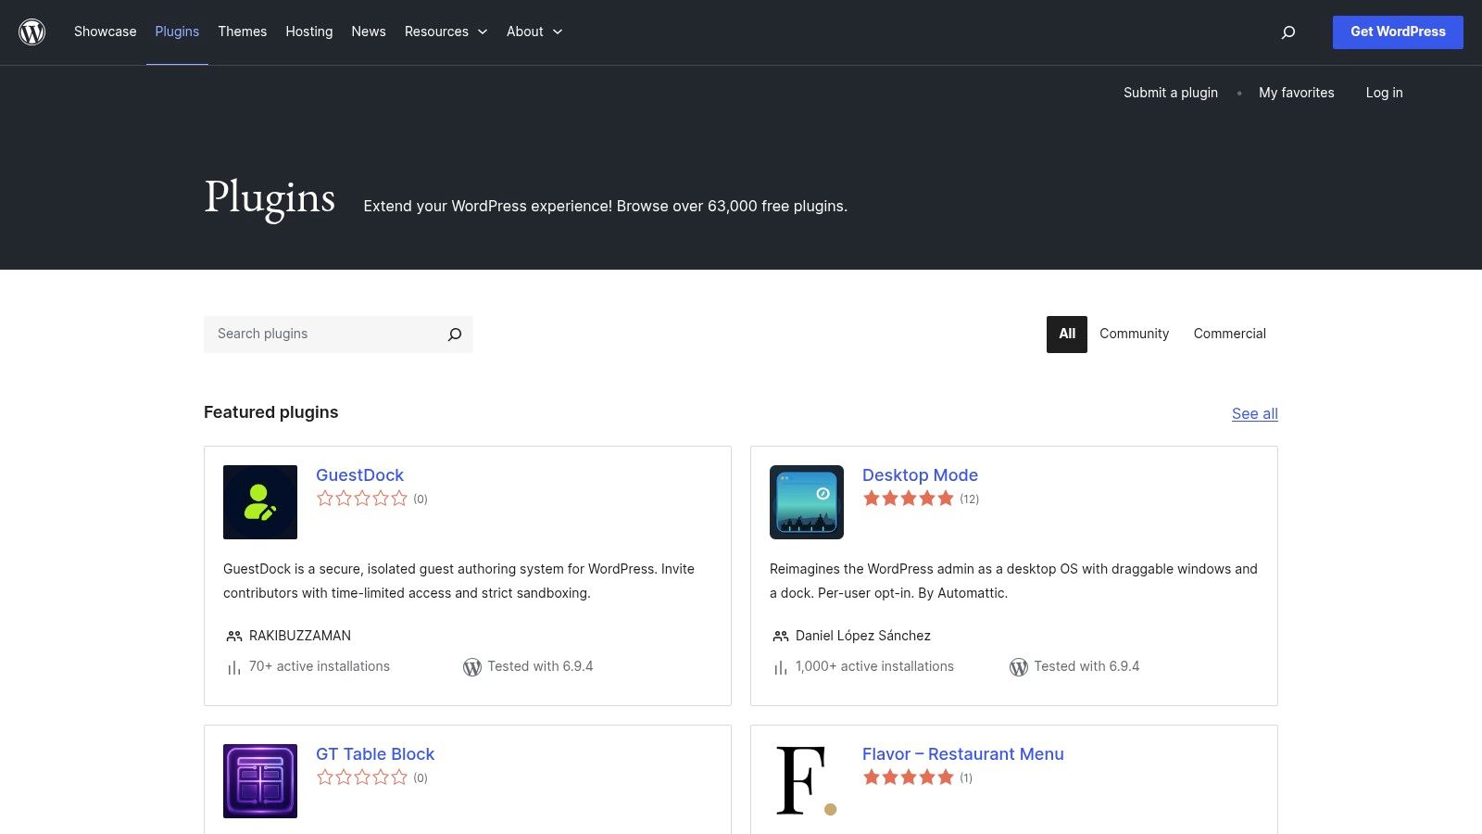Select the Plugins nav item

[177, 32]
